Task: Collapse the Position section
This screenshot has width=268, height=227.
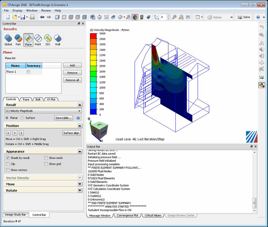Action: [x=80, y=126]
